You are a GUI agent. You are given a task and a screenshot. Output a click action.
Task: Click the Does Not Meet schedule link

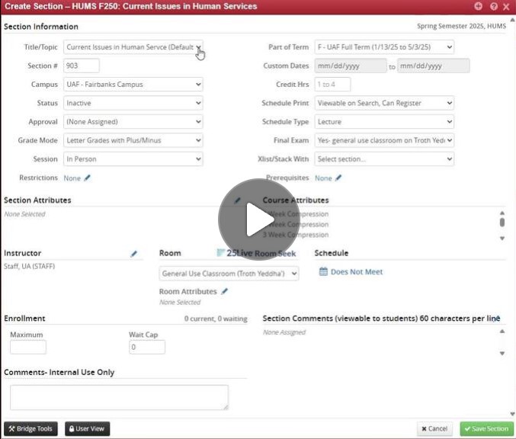[356, 272]
